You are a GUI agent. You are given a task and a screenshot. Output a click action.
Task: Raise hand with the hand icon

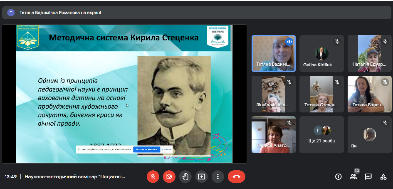[185, 177]
